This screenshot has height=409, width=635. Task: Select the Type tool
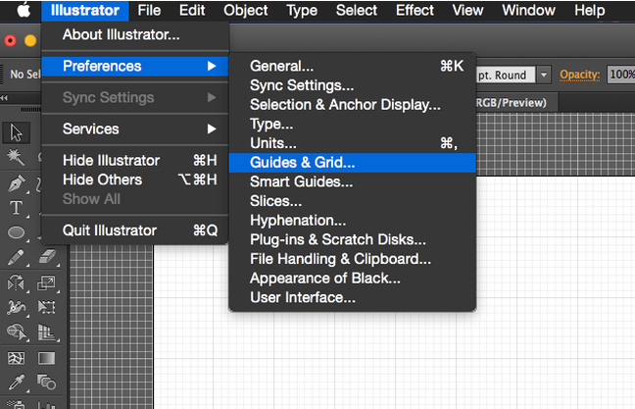point(17,208)
